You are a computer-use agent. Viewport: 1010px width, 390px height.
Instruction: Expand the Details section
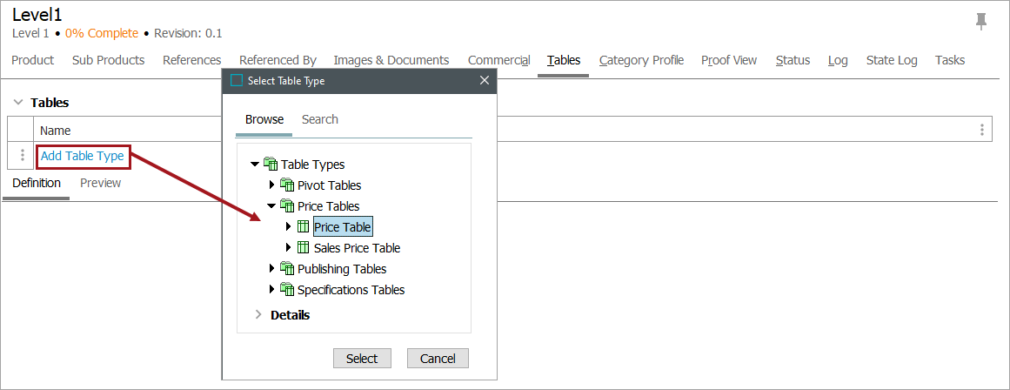[258, 315]
